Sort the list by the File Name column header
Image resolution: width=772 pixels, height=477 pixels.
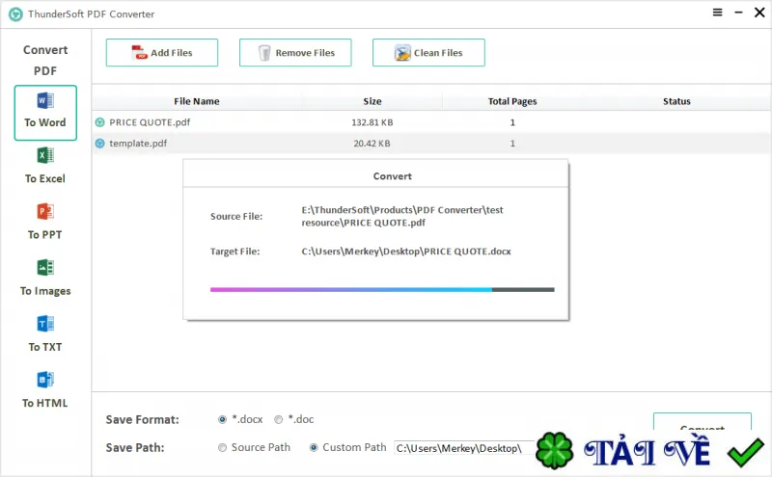pyautogui.click(x=197, y=101)
